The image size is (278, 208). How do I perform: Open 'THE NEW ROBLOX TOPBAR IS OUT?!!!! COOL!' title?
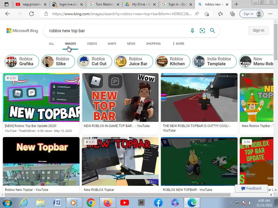coord(197,128)
